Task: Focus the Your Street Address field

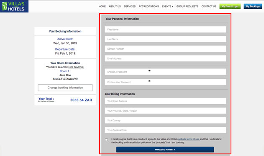Action: pyautogui.click(x=165, y=101)
